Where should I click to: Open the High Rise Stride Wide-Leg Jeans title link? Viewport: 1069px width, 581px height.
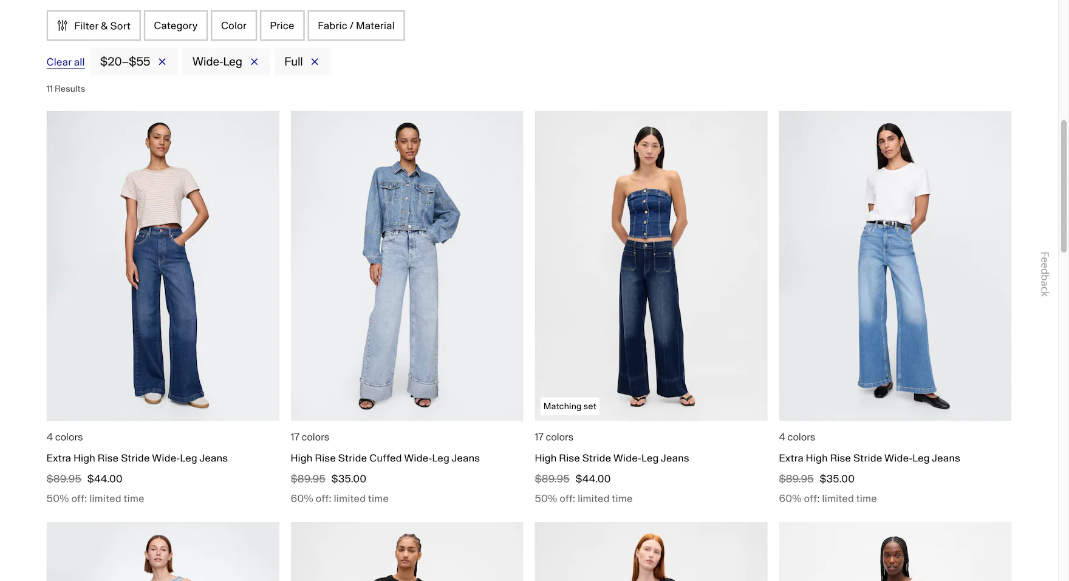[x=612, y=458]
